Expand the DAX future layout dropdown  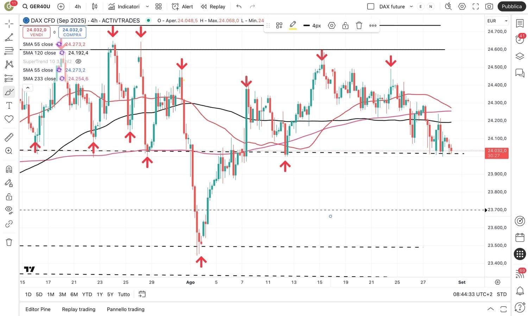[x=411, y=6]
